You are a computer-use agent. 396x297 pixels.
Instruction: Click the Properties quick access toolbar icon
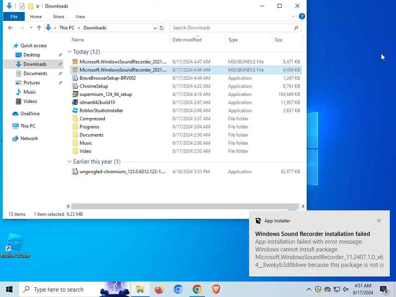pos(22,6)
